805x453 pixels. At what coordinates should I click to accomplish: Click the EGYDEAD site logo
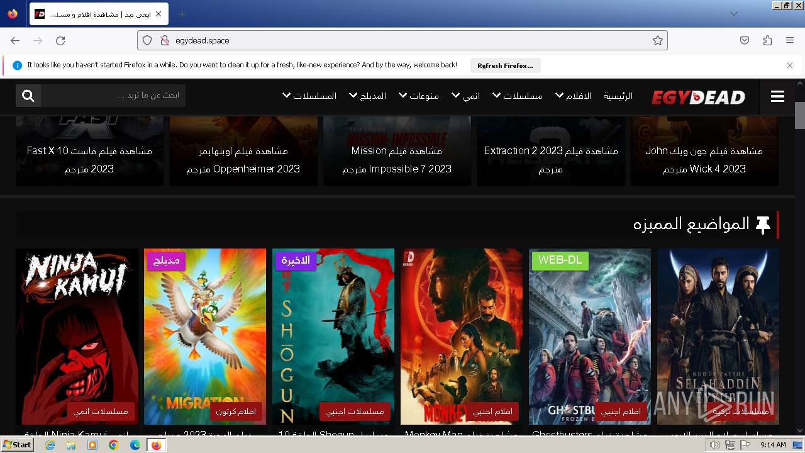[698, 97]
